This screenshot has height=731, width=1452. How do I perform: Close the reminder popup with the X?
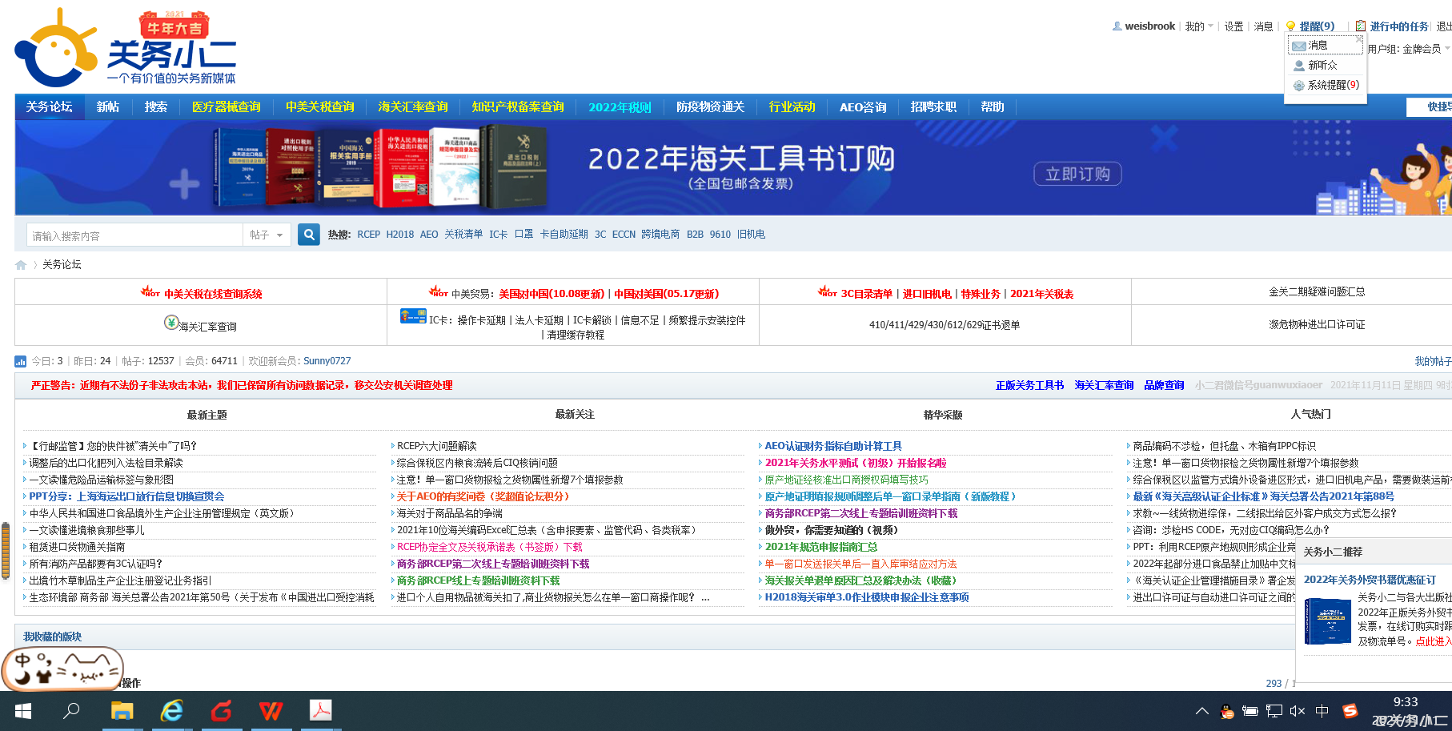click(1359, 38)
